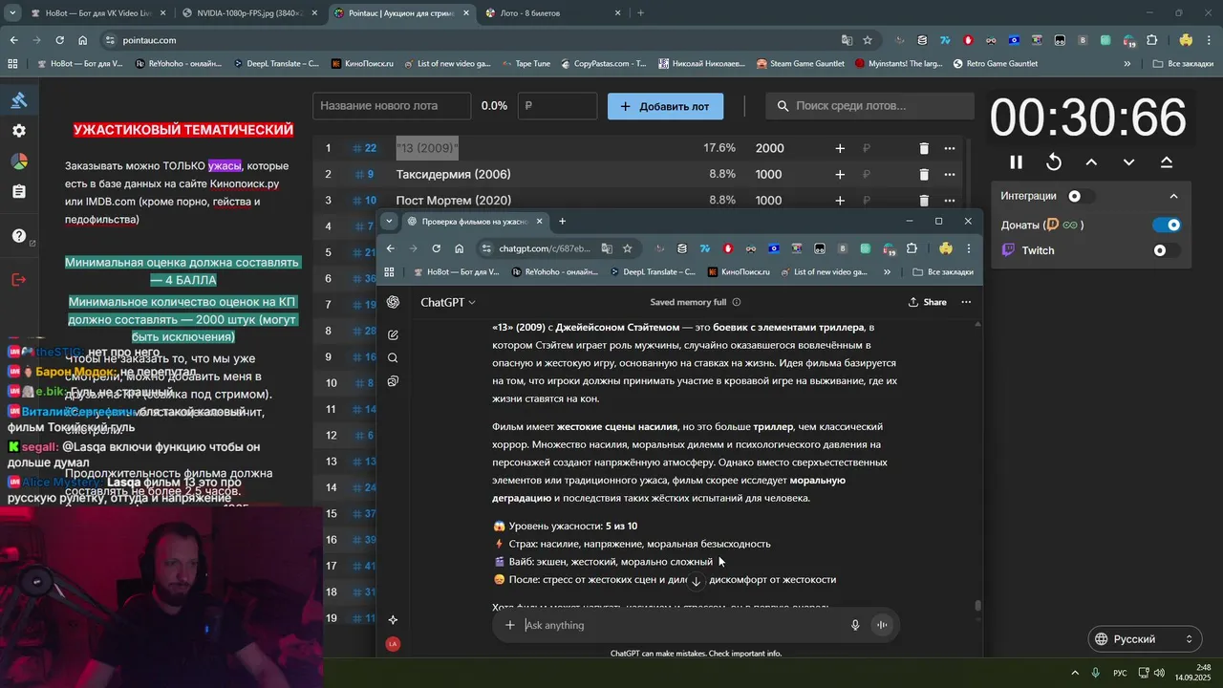Screen dimensions: 1223x688
Task: Toggle the Интеграции switch
Action: [x=1080, y=196]
